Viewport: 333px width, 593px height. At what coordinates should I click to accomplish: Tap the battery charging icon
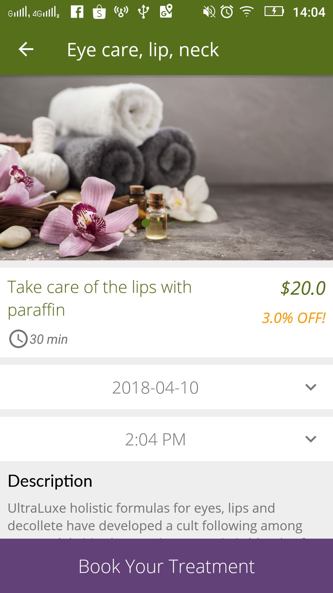[274, 12]
